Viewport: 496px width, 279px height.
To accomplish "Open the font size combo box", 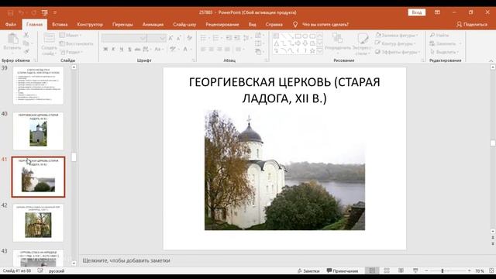I will tap(157, 38).
